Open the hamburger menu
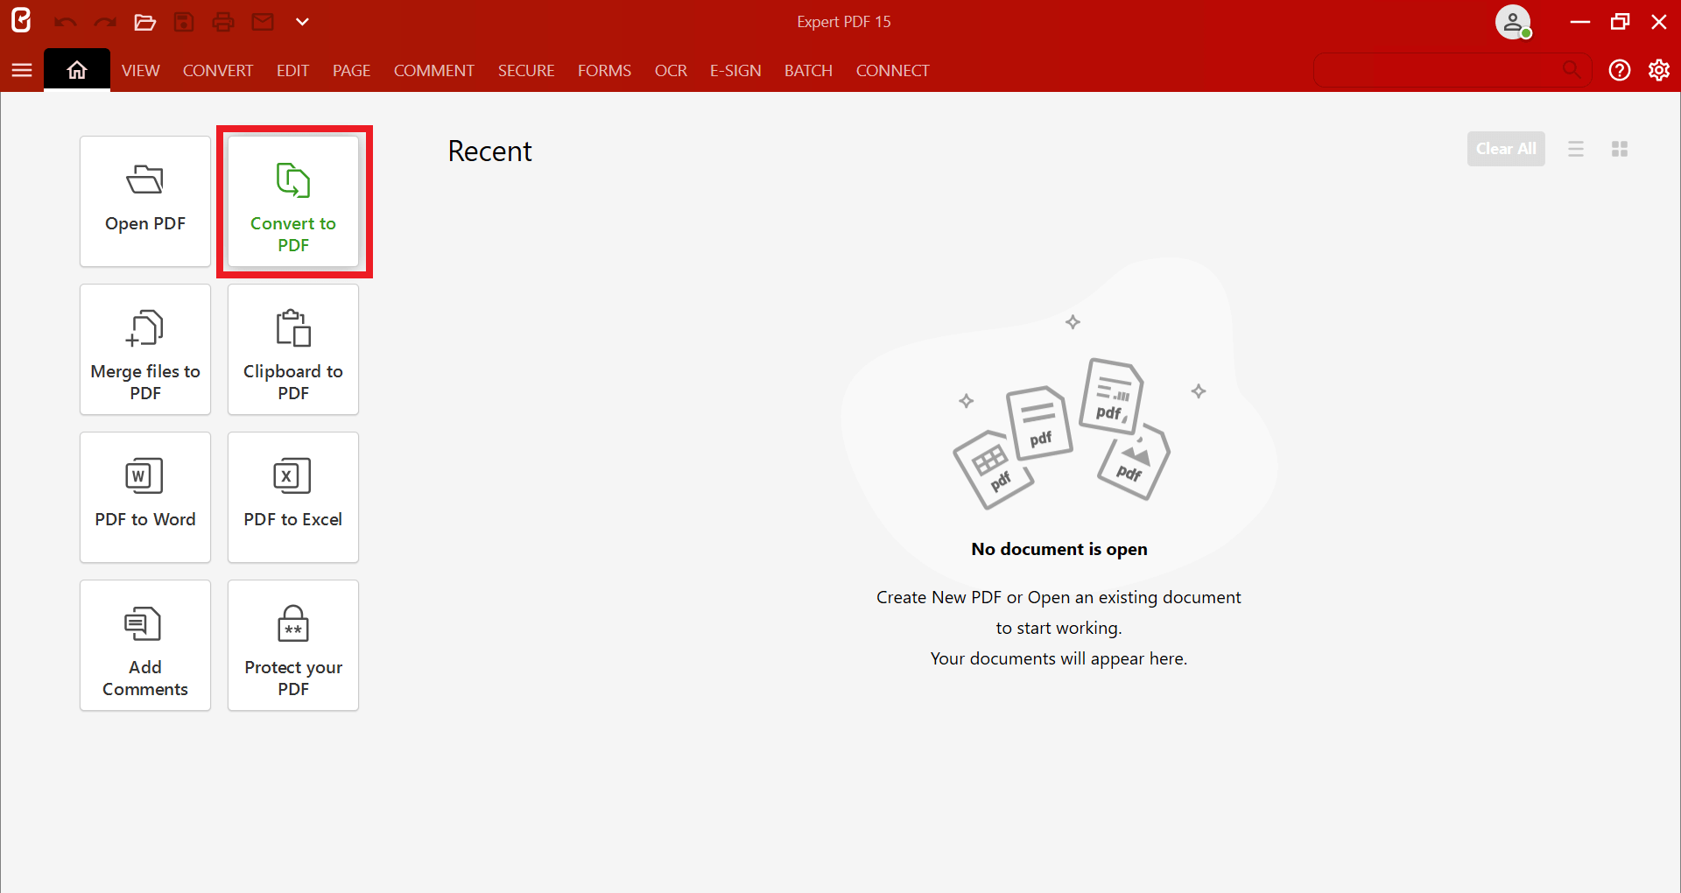Screen dimensions: 1681x893 tap(22, 70)
